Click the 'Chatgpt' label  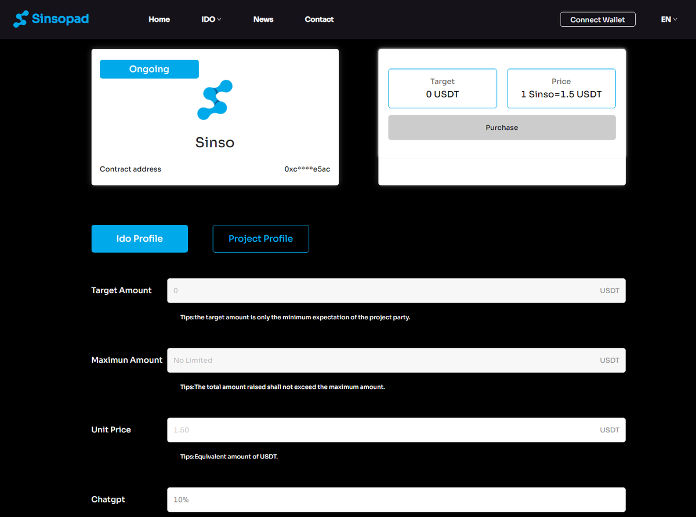108,499
